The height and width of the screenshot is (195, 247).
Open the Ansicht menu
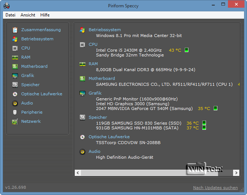click(28, 15)
